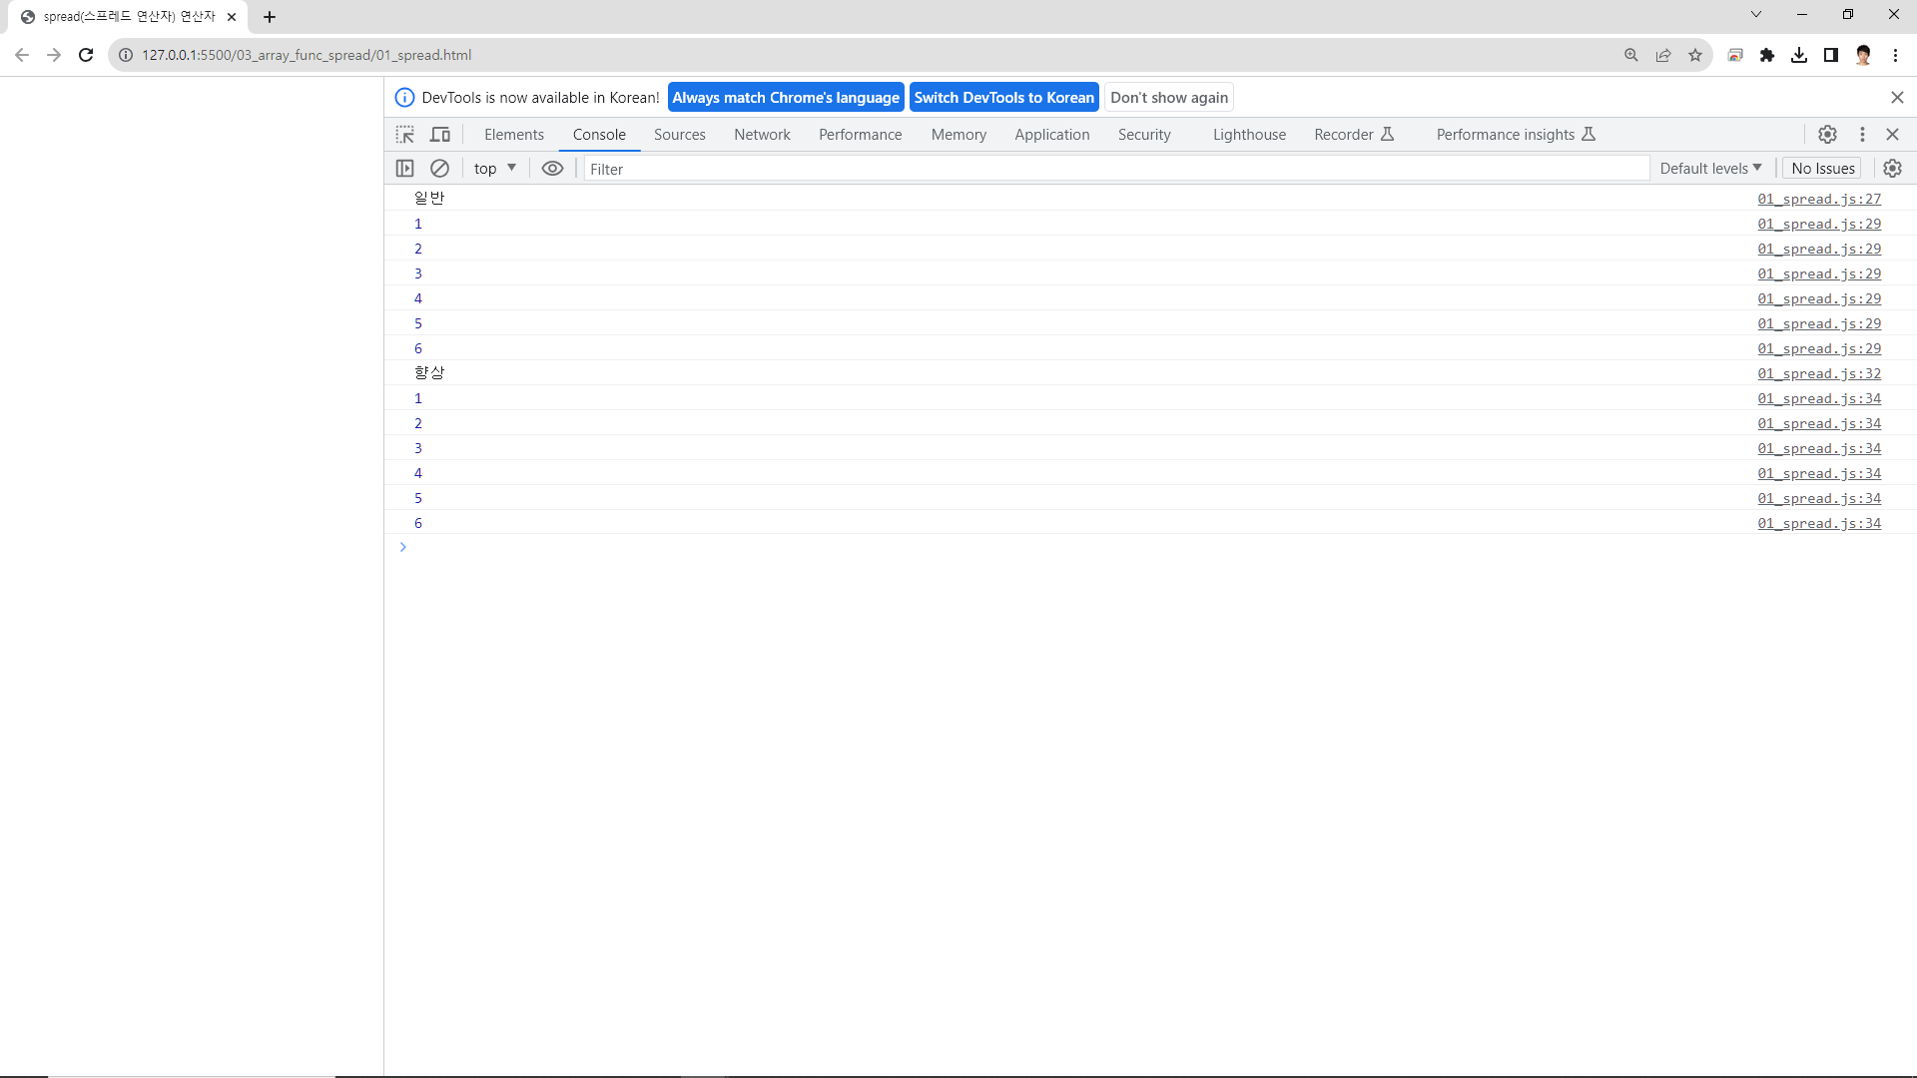Open the DevTools settings gear in the tab bar
The width and height of the screenshot is (1917, 1078).
coord(1827,135)
